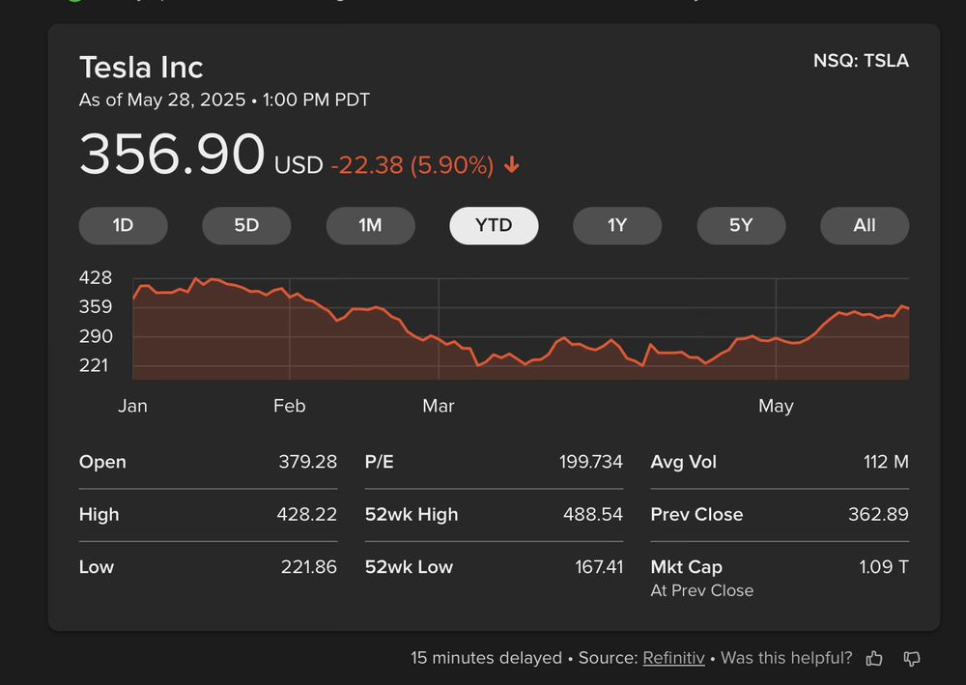966x685 pixels.
Task: Click the 428 y-axis label
Action: click(96, 278)
